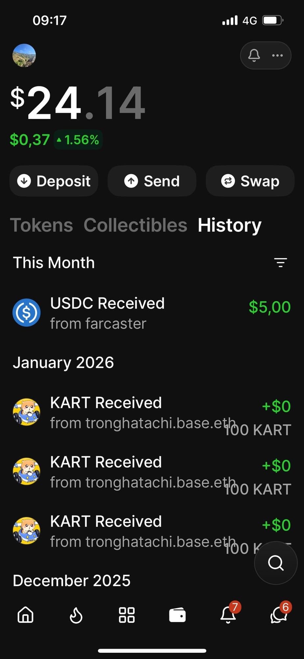Switch to the Collectibles tab
This screenshot has width=304, height=659.
point(135,225)
